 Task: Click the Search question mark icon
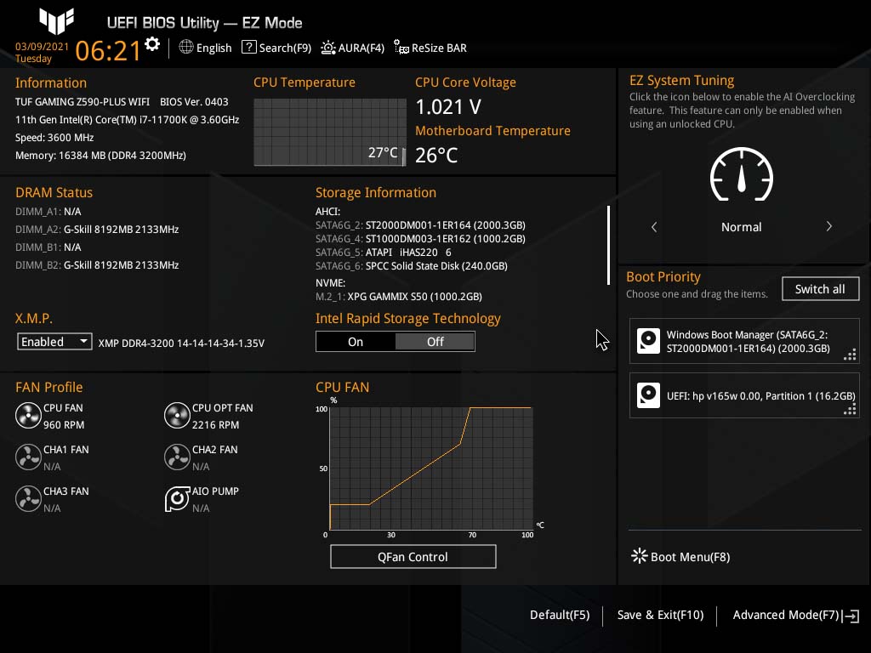coord(249,48)
